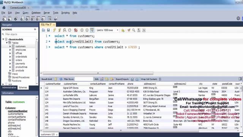
Task: Toggle the right-side result panel
Action: [240, 79]
